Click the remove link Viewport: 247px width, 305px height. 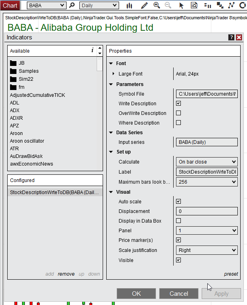click(x=66, y=274)
